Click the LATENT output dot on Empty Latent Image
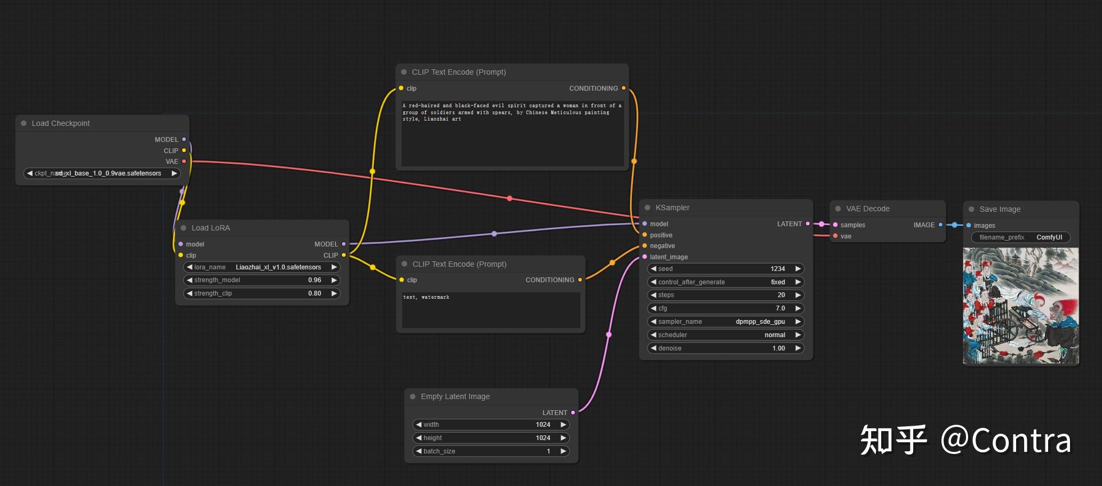Viewport: 1102px width, 486px height. 573,412
